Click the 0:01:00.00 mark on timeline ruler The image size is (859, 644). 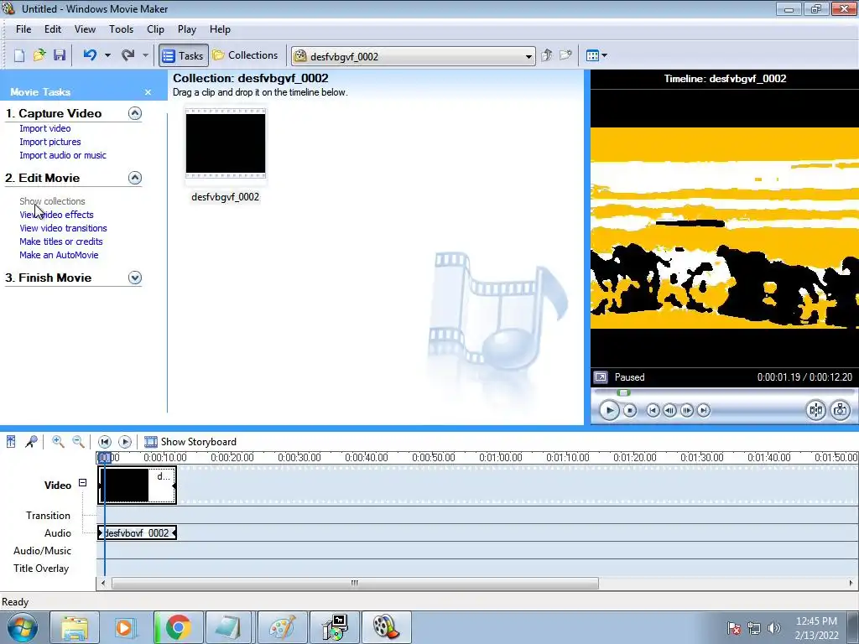click(x=500, y=457)
